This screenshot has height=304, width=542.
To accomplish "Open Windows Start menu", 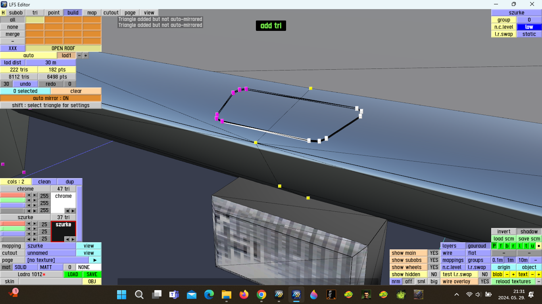I will coord(122,294).
